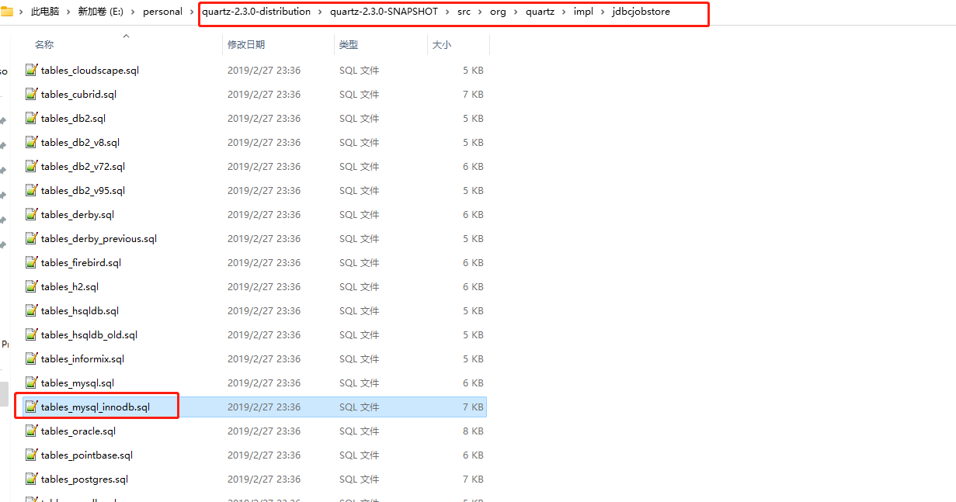The width and height of the screenshot is (956, 502).
Task: Select file name tables_oracle.sql
Action: [x=78, y=431]
